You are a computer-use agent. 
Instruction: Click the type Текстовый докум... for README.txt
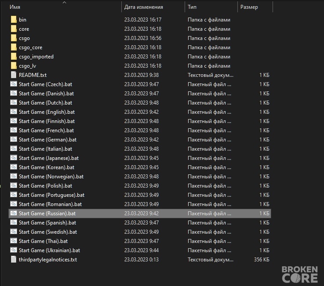211,75
